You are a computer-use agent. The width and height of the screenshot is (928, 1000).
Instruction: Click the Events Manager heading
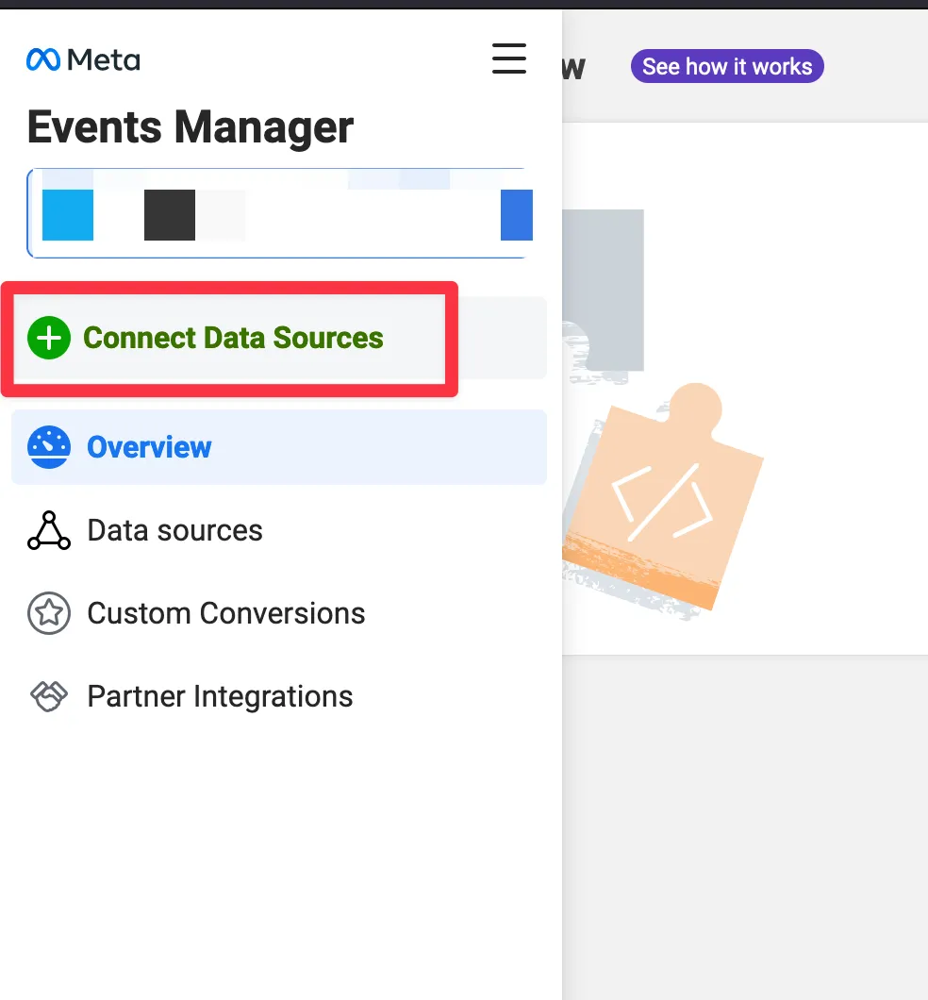point(190,127)
